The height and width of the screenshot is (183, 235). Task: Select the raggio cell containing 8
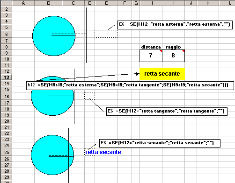click(173, 56)
